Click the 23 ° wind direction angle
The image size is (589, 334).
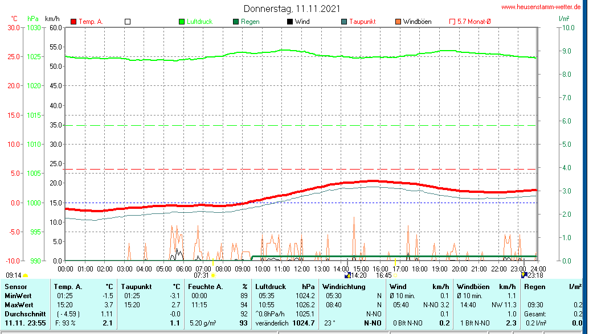tap(329, 323)
